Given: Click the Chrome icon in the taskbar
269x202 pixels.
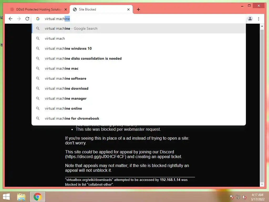Looking at the screenshot, I should pyautogui.click(x=37, y=197).
